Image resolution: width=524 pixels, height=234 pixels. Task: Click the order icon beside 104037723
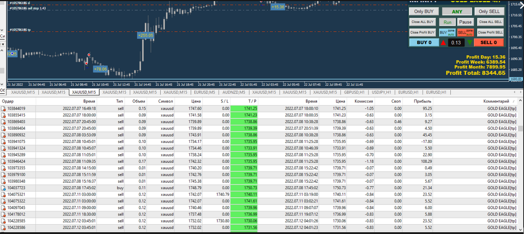(4, 188)
